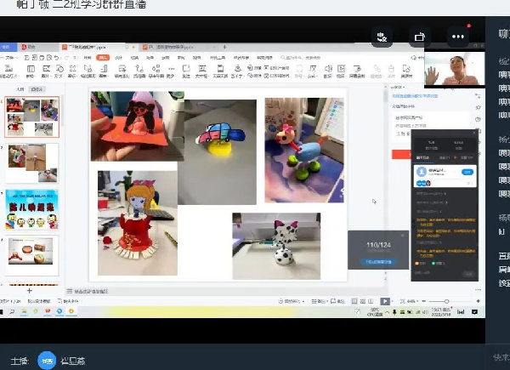This screenshot has width=510, height=370.
Task: Click the host avatar at bottom
Action: pos(47,361)
